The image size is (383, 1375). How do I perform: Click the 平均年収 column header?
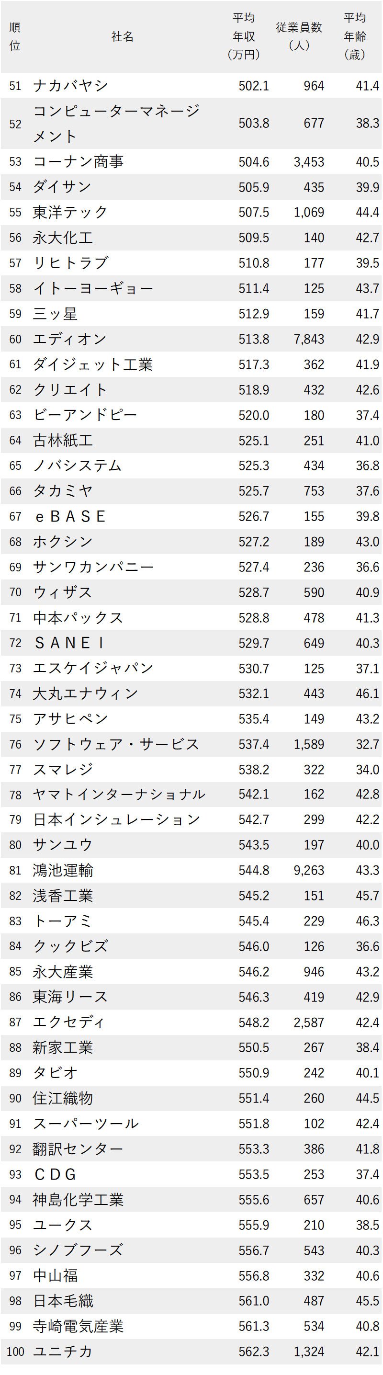[x=244, y=36]
